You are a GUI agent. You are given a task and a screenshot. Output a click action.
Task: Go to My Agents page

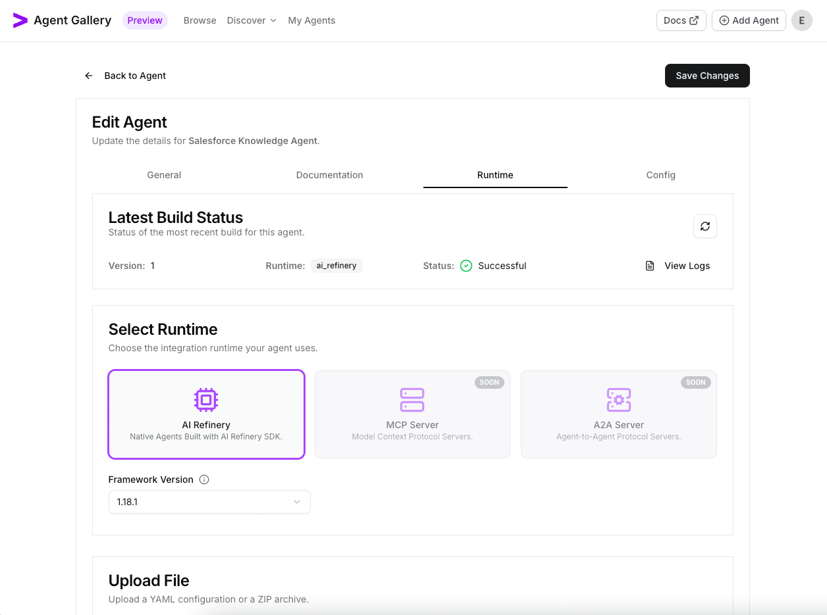[x=311, y=20]
